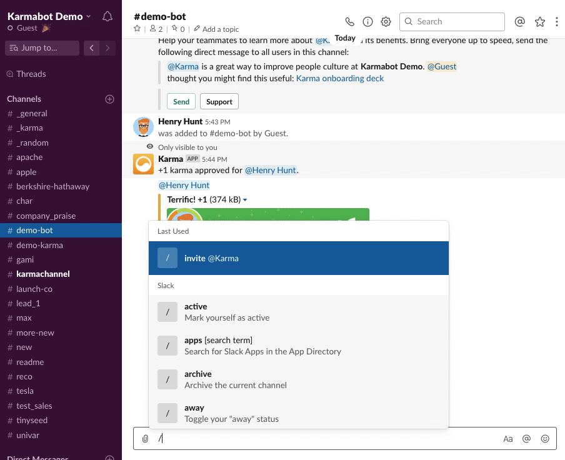Viewport: 565px width, 460px height.
Task: Click Henry Hunt's name in message
Action: pyautogui.click(x=180, y=122)
